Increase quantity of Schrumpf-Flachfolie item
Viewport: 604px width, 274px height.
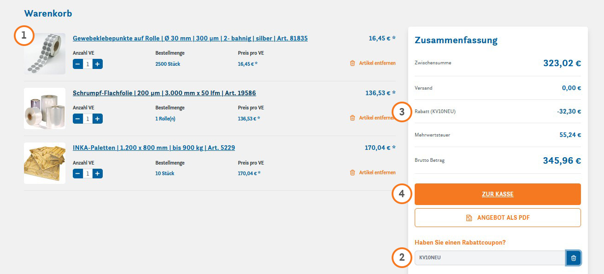[x=97, y=119]
